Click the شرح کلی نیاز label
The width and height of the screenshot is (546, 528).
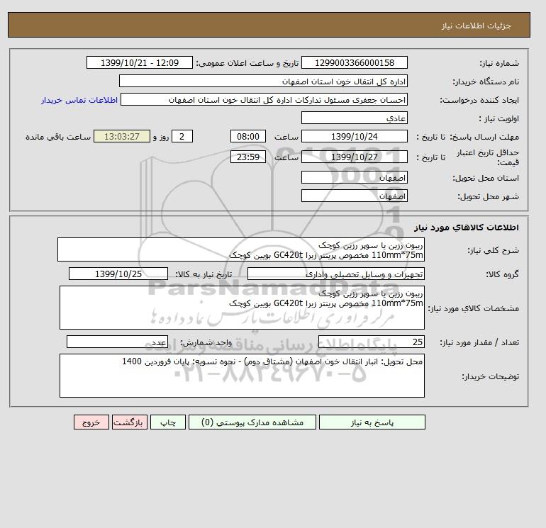coord(493,250)
